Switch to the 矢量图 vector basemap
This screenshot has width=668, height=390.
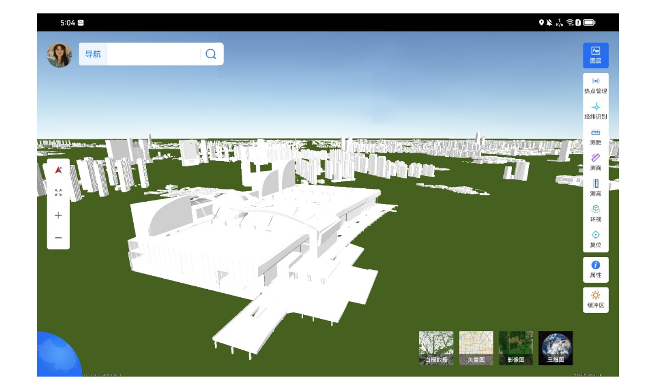tap(478, 347)
